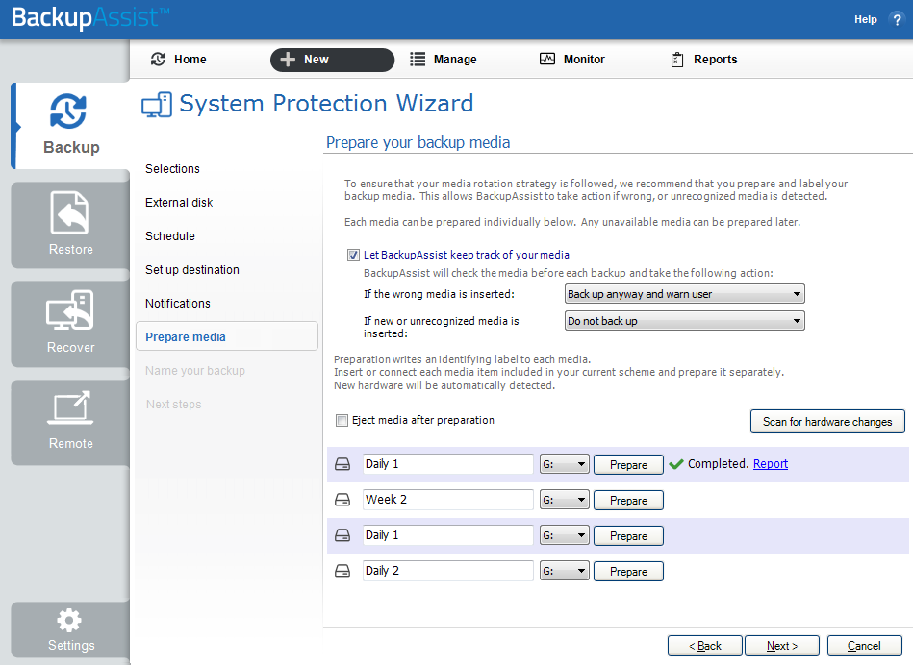Go to the Schedule wizard step

[170, 236]
